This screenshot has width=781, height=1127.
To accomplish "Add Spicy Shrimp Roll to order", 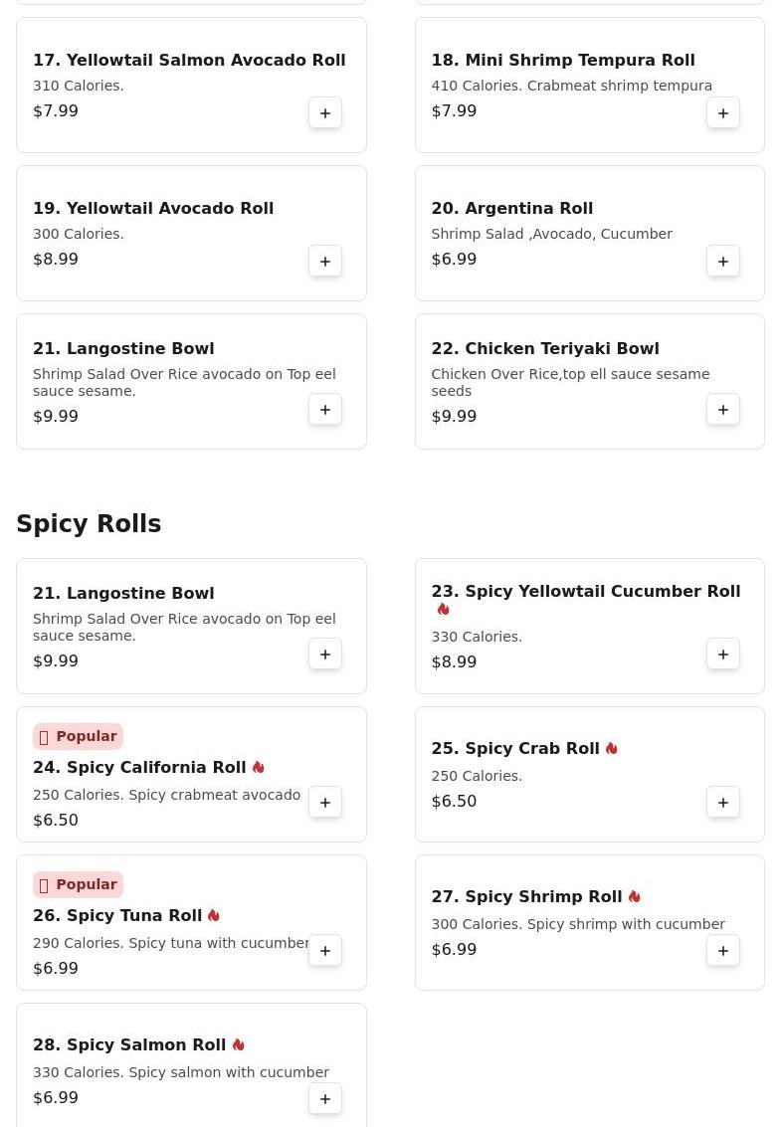I will click(x=723, y=951).
